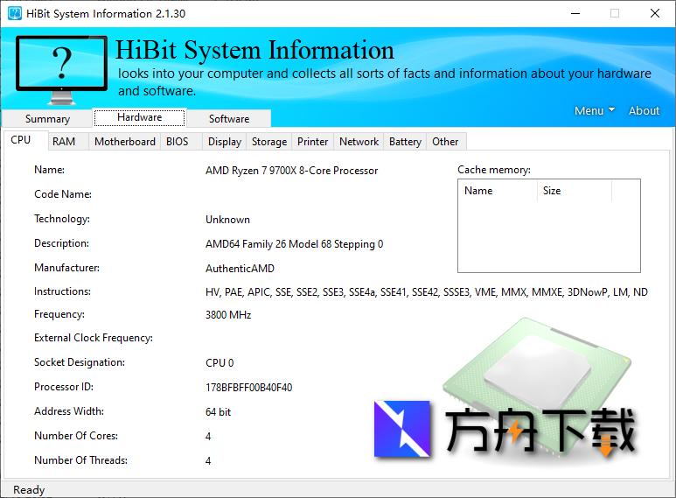Click the CPU 0 socket designation value
676x498 pixels.
[x=220, y=363]
